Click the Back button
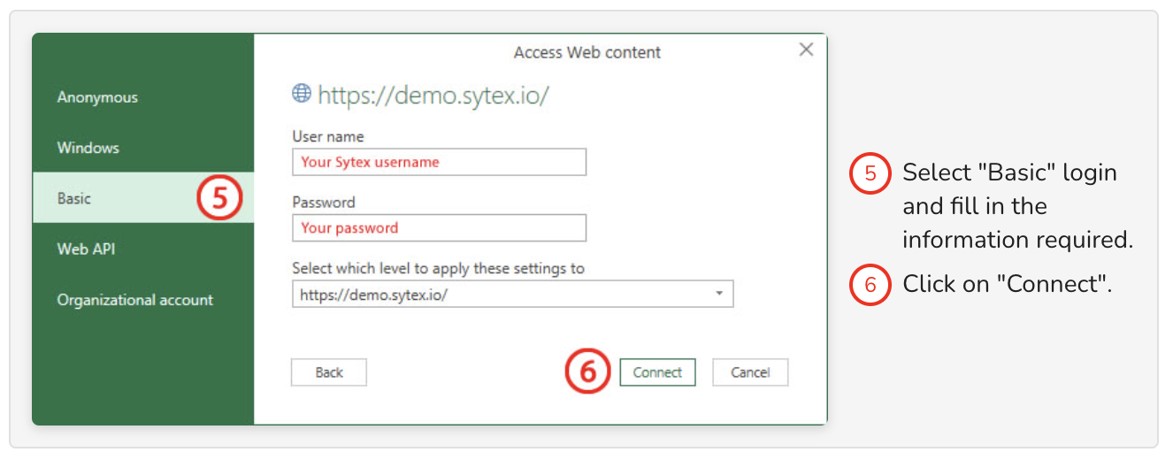 click(x=329, y=372)
